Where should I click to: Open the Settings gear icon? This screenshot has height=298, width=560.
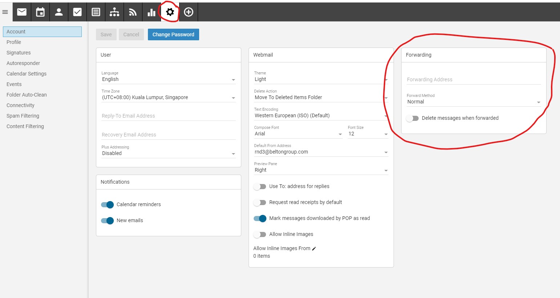tap(170, 12)
